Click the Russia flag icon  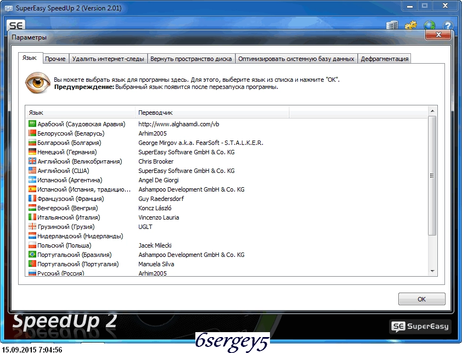pyautogui.click(x=32, y=273)
